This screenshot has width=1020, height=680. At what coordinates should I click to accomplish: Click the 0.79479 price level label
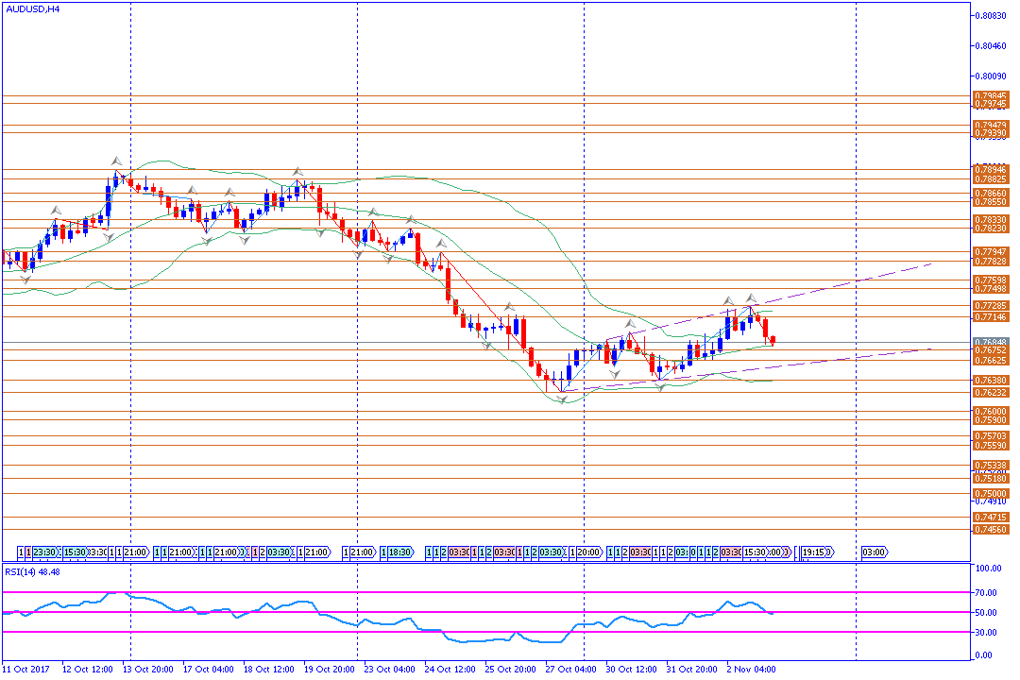click(x=991, y=125)
